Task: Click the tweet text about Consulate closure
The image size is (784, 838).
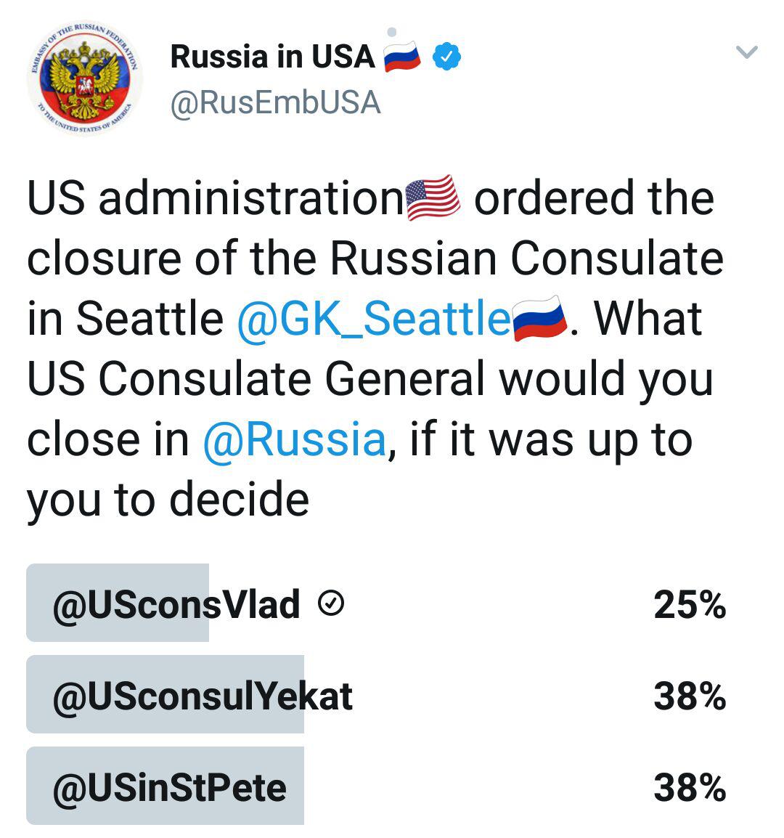Action: [375, 349]
